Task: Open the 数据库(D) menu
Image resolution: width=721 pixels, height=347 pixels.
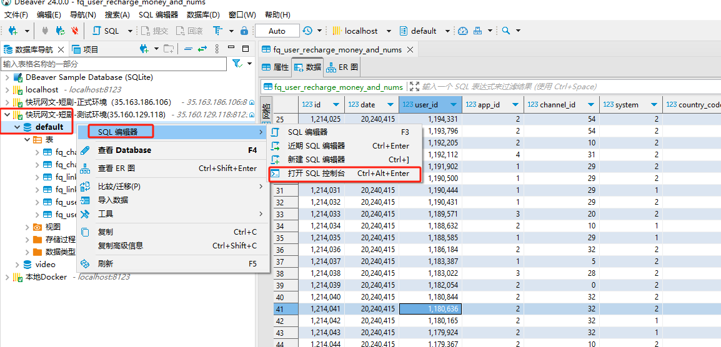Action: coord(203,15)
